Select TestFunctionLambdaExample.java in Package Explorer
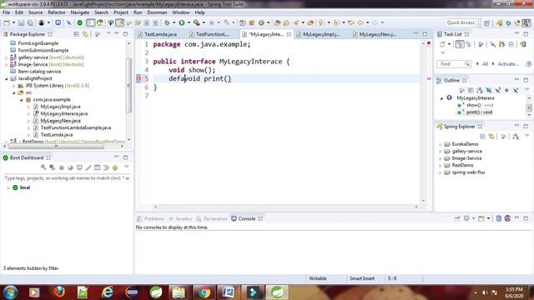534x300 pixels. (76, 127)
